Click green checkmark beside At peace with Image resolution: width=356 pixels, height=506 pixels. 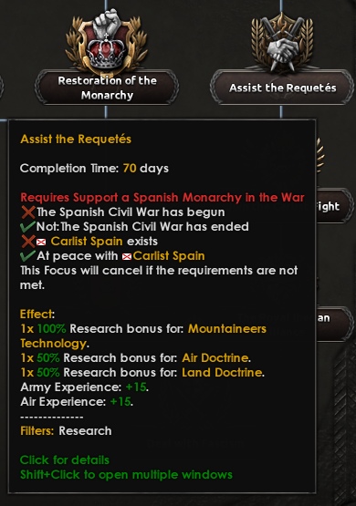pos(27,255)
